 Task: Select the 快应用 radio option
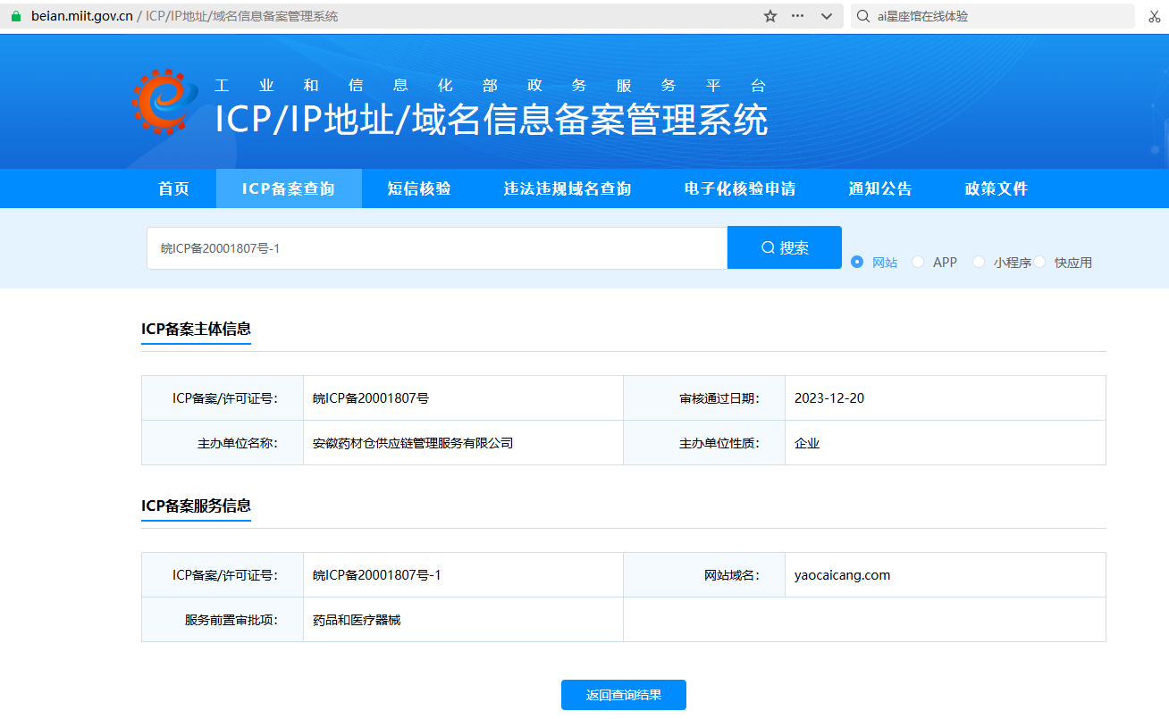(x=1039, y=262)
